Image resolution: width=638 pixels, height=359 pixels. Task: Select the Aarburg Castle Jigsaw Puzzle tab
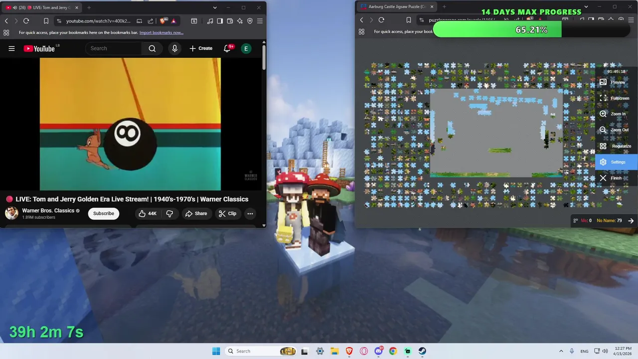(396, 6)
